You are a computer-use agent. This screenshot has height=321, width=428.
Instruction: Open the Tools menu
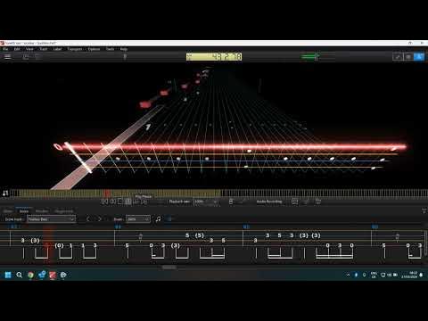pos(110,49)
